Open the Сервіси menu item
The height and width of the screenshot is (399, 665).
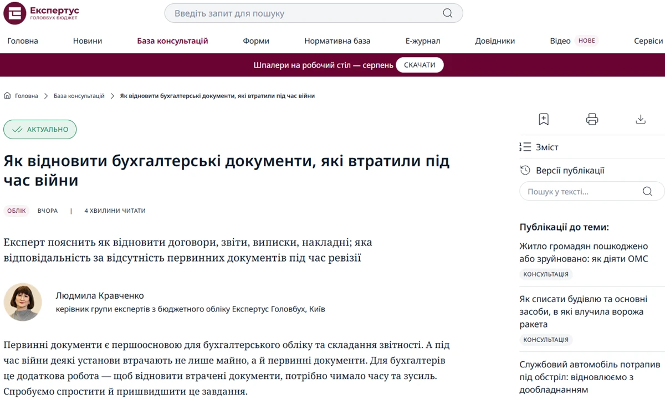648,40
